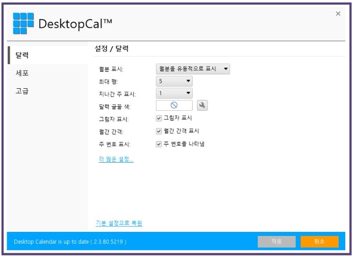Click the 월간 간격: label

click(111, 131)
